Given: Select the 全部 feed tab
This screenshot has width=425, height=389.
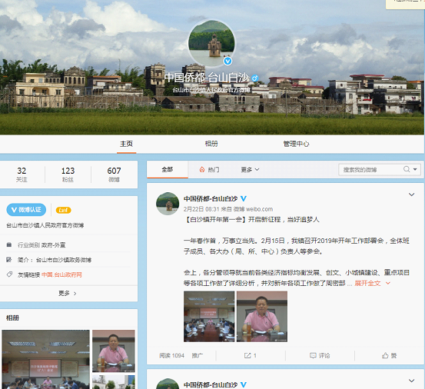Looking at the screenshot, I should pyautogui.click(x=168, y=170).
